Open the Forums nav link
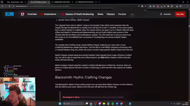 tap(122, 14)
